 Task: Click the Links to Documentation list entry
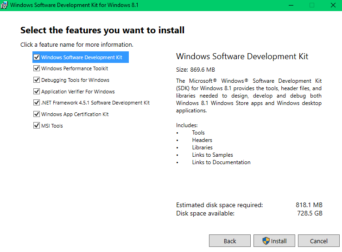pyautogui.click(x=221, y=162)
